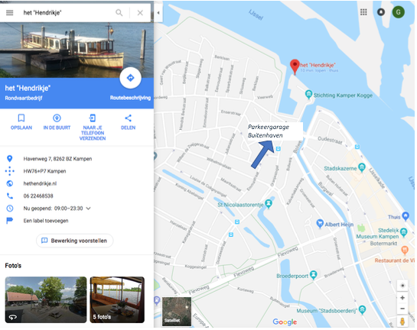The image size is (417, 330).
Task: Click Bewerking voorstellen button
Action: pyautogui.click(x=74, y=241)
